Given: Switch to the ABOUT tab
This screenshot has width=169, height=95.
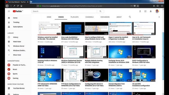Looking at the screenshot, I should (x=119, y=17).
